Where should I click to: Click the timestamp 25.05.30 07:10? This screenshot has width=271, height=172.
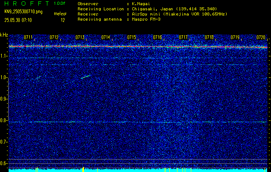click(x=18, y=20)
